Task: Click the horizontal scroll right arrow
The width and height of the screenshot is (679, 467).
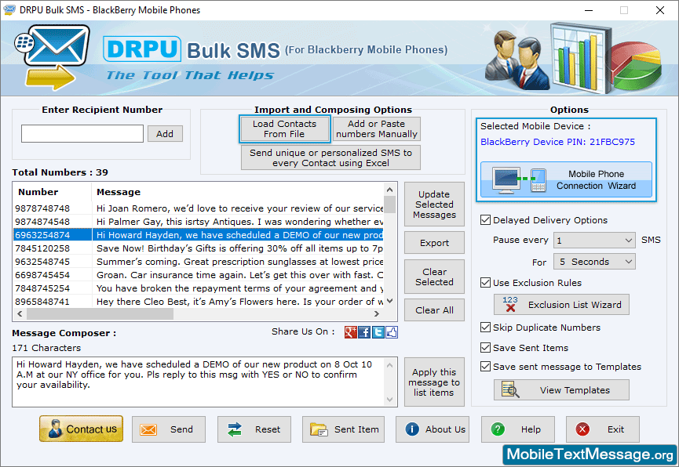Action: click(x=377, y=314)
